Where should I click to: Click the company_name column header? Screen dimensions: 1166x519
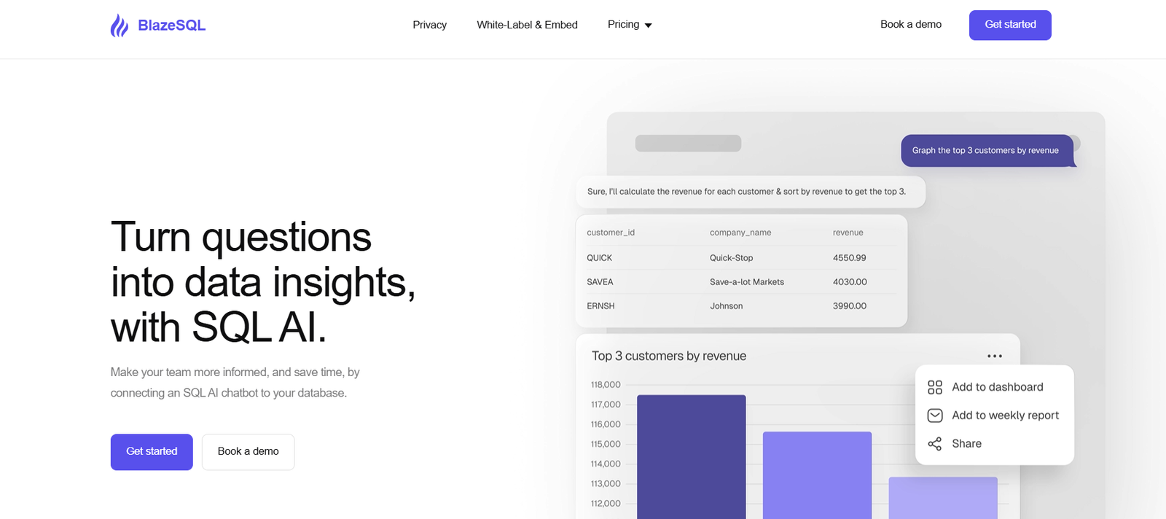pyautogui.click(x=740, y=233)
